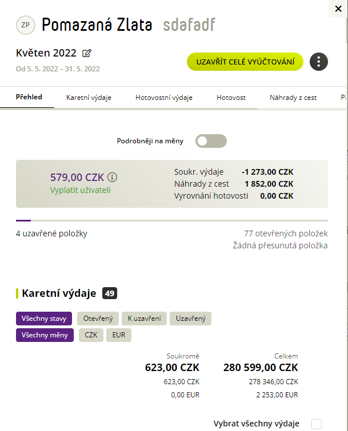
Task: Select the CZK currency filter
Action: 91,335
